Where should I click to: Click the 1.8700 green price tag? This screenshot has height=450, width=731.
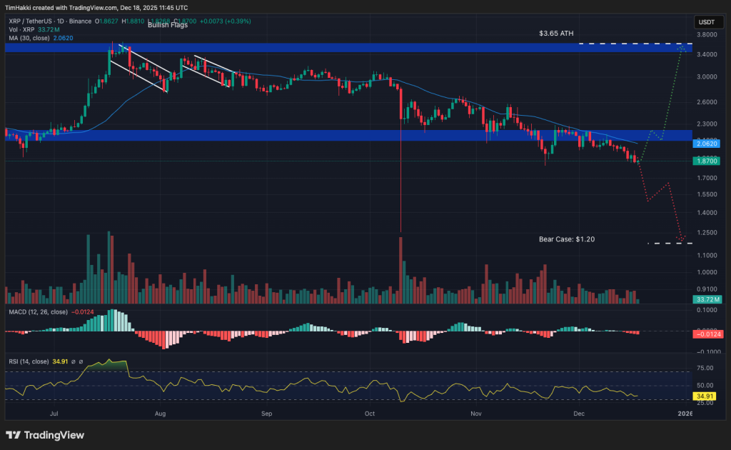point(705,161)
